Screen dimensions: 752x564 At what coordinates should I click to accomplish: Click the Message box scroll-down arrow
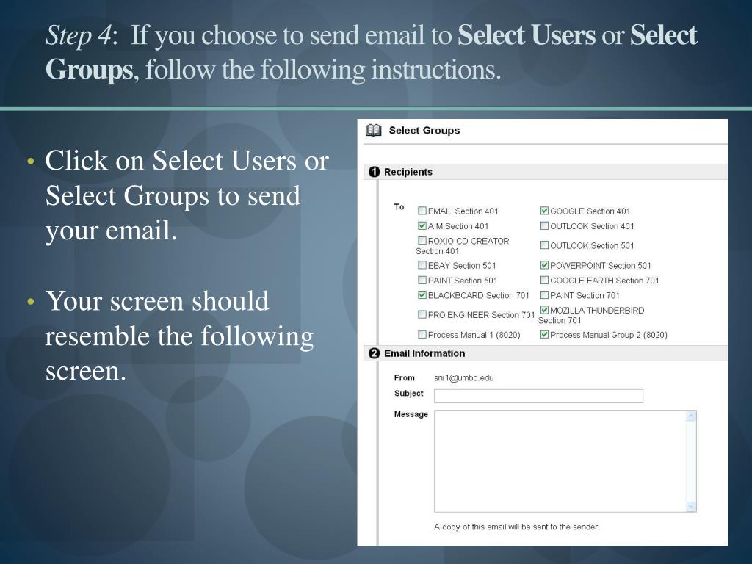691,507
